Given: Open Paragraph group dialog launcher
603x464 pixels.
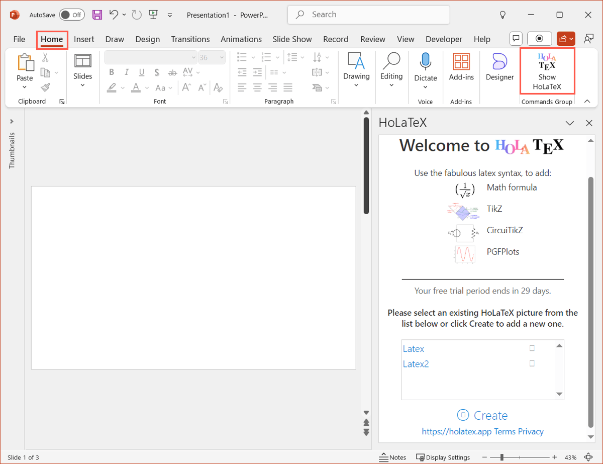Looking at the screenshot, I should point(334,102).
